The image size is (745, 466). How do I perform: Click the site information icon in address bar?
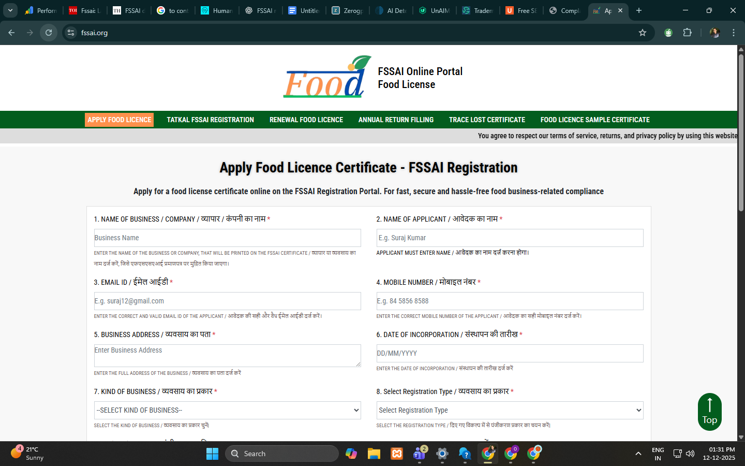[71, 33]
